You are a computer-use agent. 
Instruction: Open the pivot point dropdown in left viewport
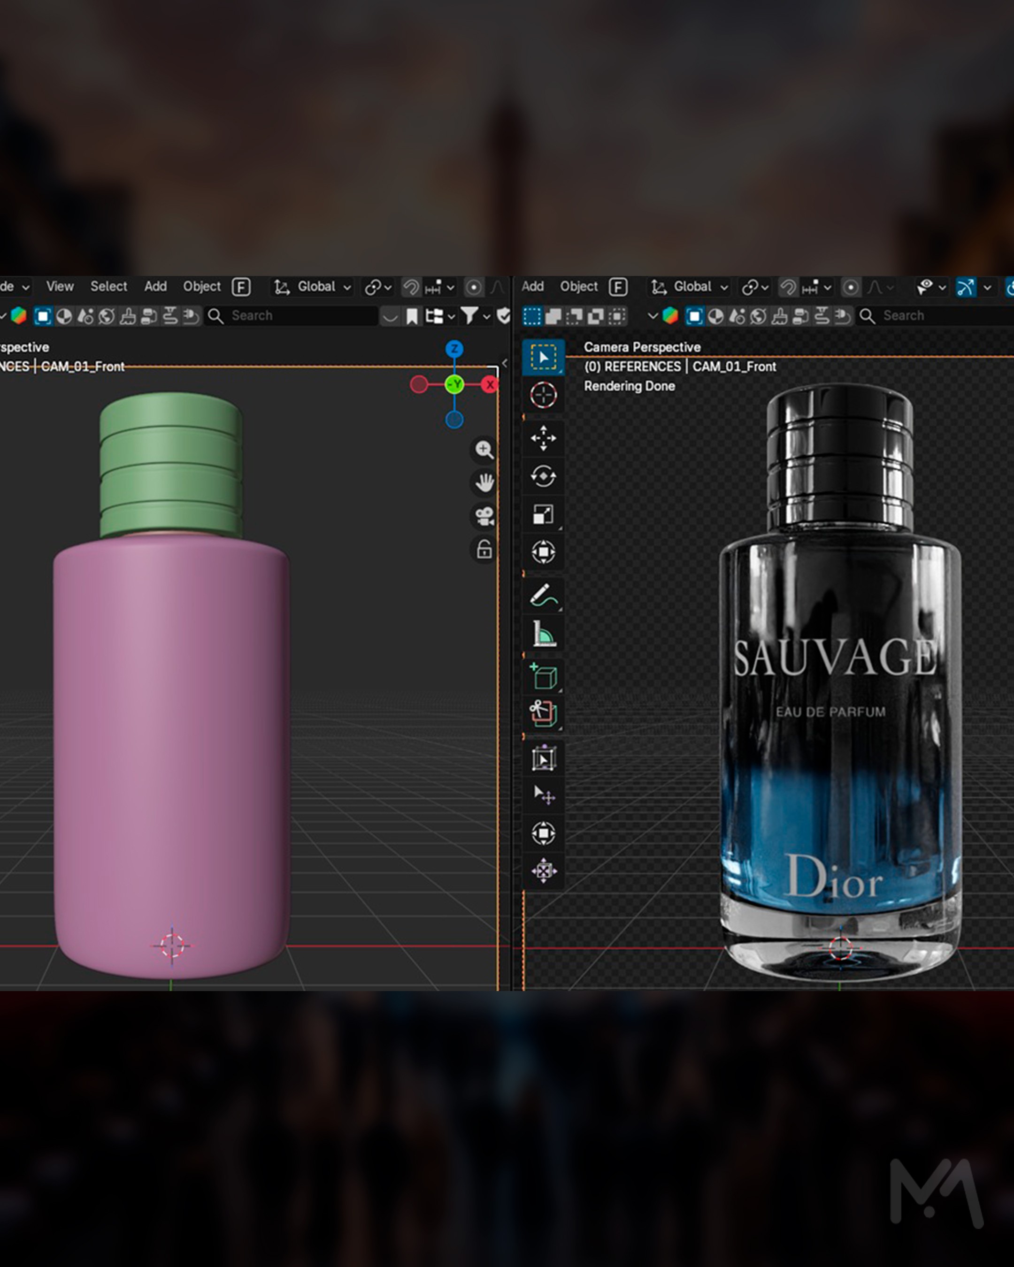tap(378, 287)
